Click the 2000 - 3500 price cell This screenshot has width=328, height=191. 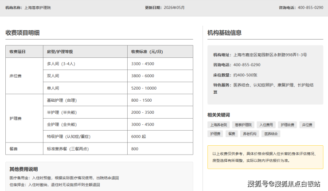click(160, 112)
